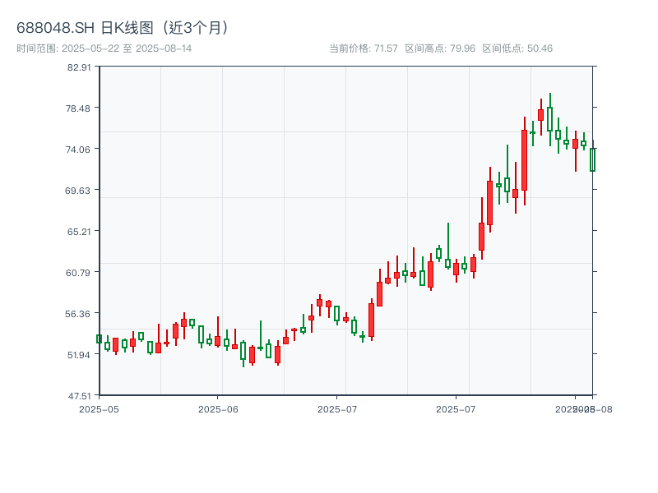This screenshot has height=493, width=658.
Task: Click the 78.48 y-axis value
Action: pos(78,108)
